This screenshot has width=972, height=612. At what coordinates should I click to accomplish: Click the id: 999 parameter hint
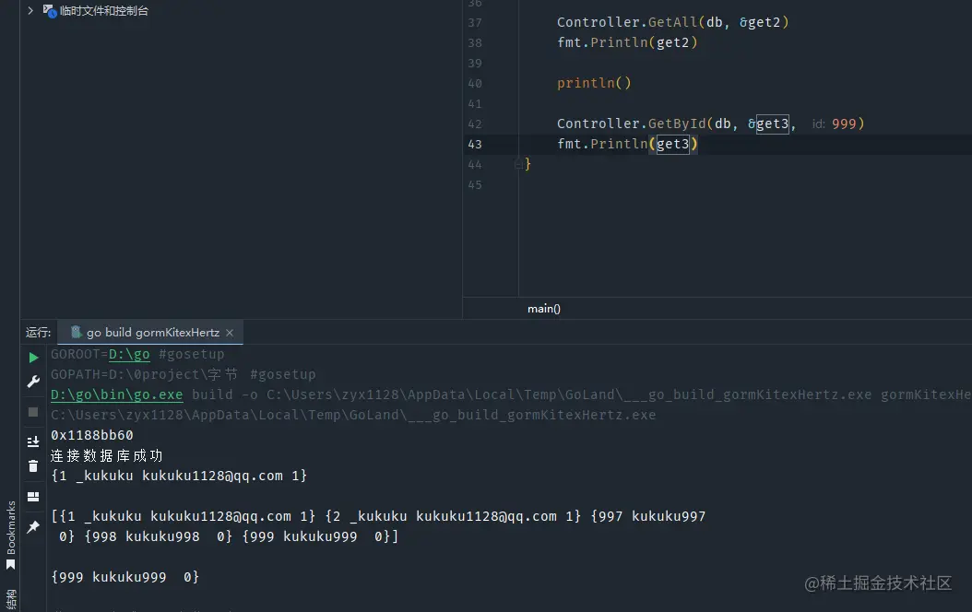835,124
